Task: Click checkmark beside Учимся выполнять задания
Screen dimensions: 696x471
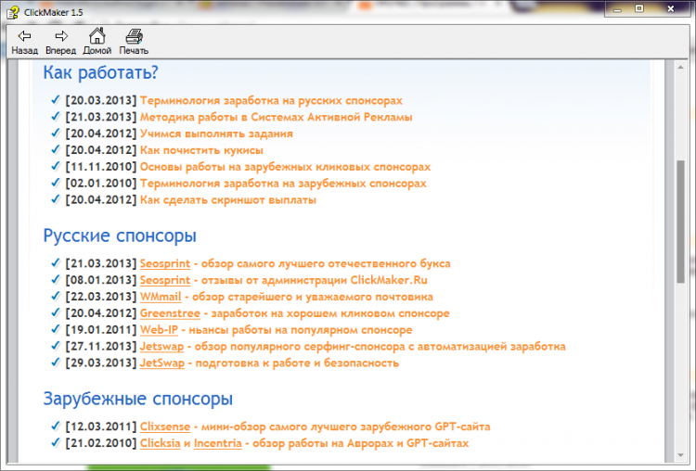Action: (56, 133)
